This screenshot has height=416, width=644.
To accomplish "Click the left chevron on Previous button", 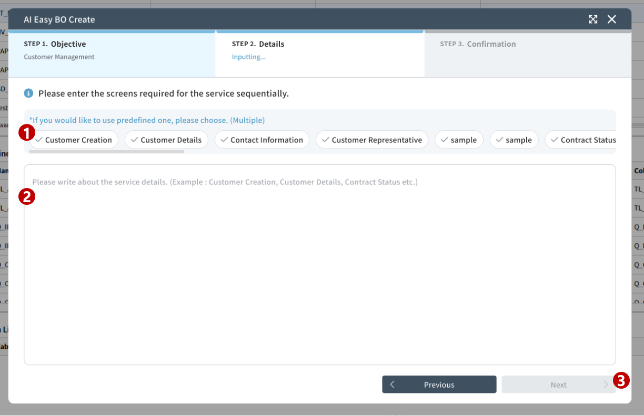I will point(393,384).
